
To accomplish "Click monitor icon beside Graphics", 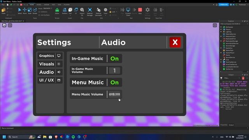I will pos(59,56).
